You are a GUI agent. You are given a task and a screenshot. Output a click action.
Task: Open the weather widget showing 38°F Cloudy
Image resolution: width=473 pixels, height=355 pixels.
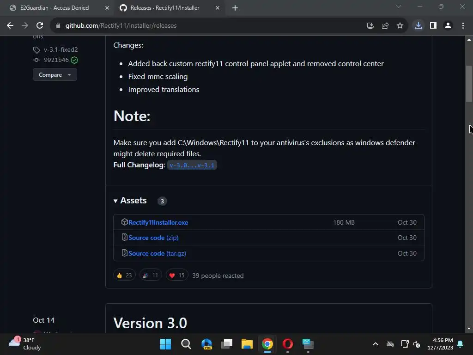pyautogui.click(x=25, y=344)
